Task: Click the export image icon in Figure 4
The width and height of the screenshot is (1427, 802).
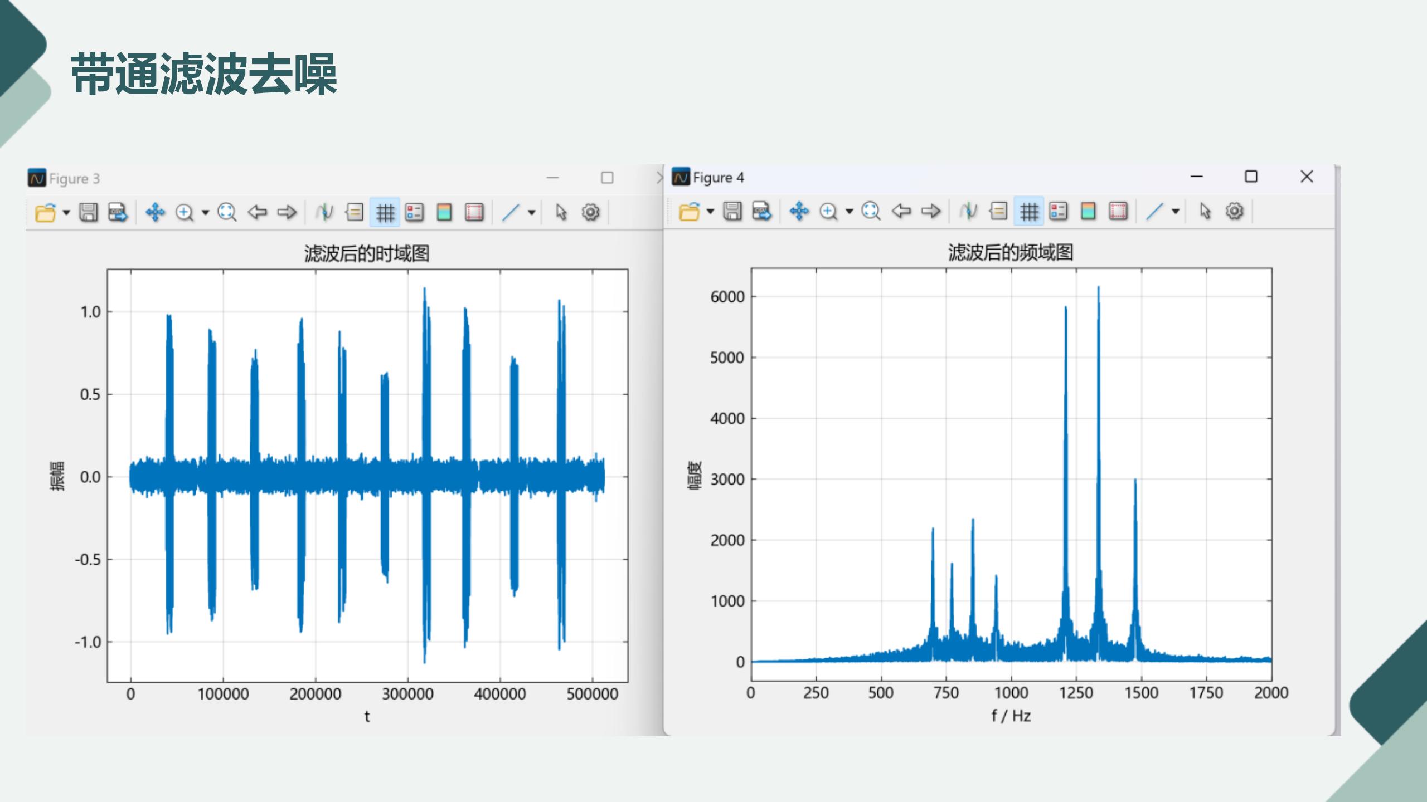Action: click(x=761, y=211)
